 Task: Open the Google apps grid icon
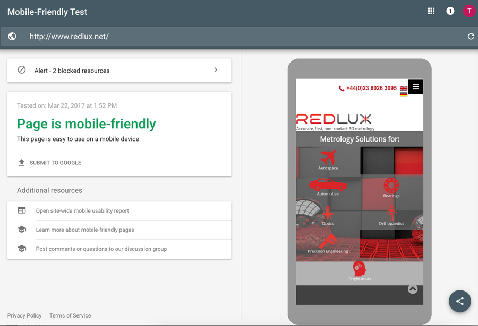click(431, 11)
